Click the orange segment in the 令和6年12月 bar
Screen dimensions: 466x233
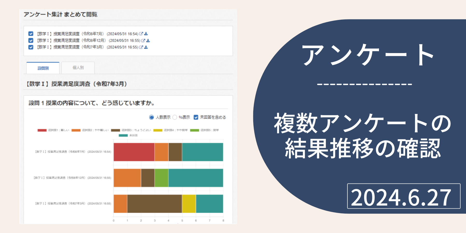point(127,178)
